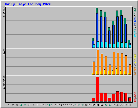This screenshot has width=138, height=108.
Task: Click green weekend day 25 label
Action: pos(105,105)
